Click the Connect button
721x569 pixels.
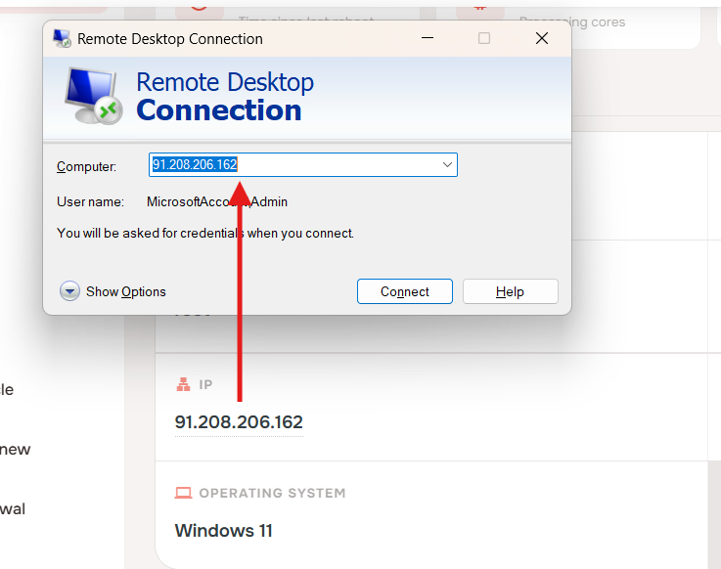click(405, 291)
